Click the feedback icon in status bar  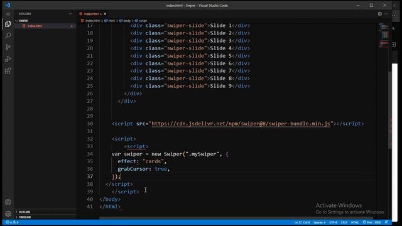pos(387,222)
